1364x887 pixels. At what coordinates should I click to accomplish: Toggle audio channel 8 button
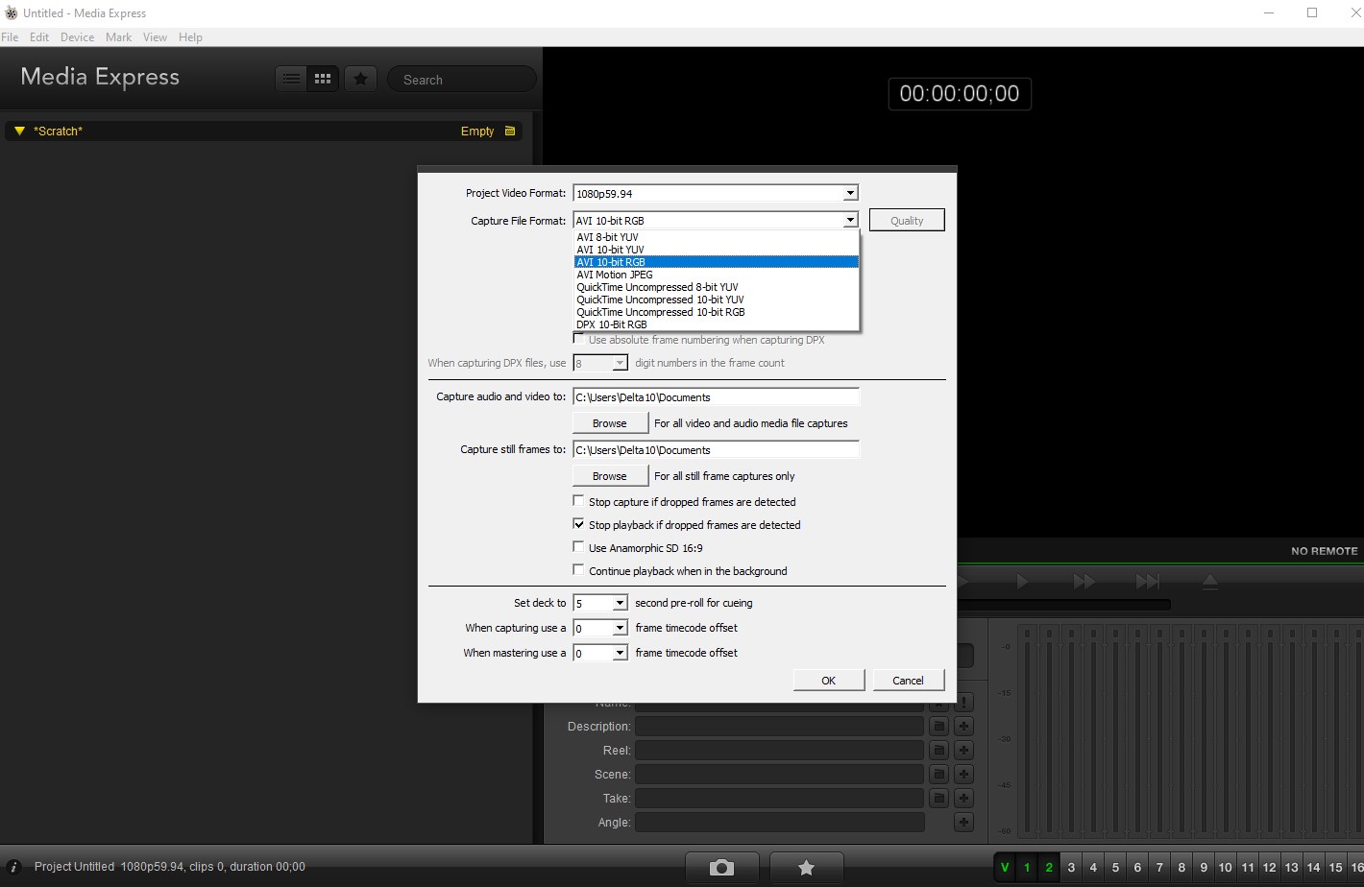[1181, 868]
